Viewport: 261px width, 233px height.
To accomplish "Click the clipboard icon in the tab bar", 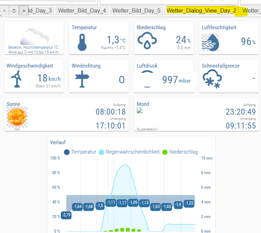I will [14, 11].
